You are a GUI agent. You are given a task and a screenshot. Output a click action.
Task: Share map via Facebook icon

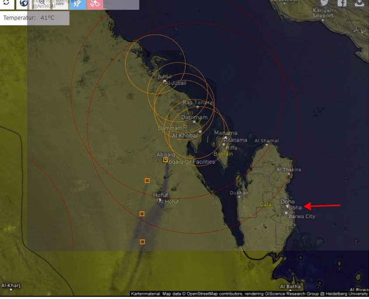[342, 3]
